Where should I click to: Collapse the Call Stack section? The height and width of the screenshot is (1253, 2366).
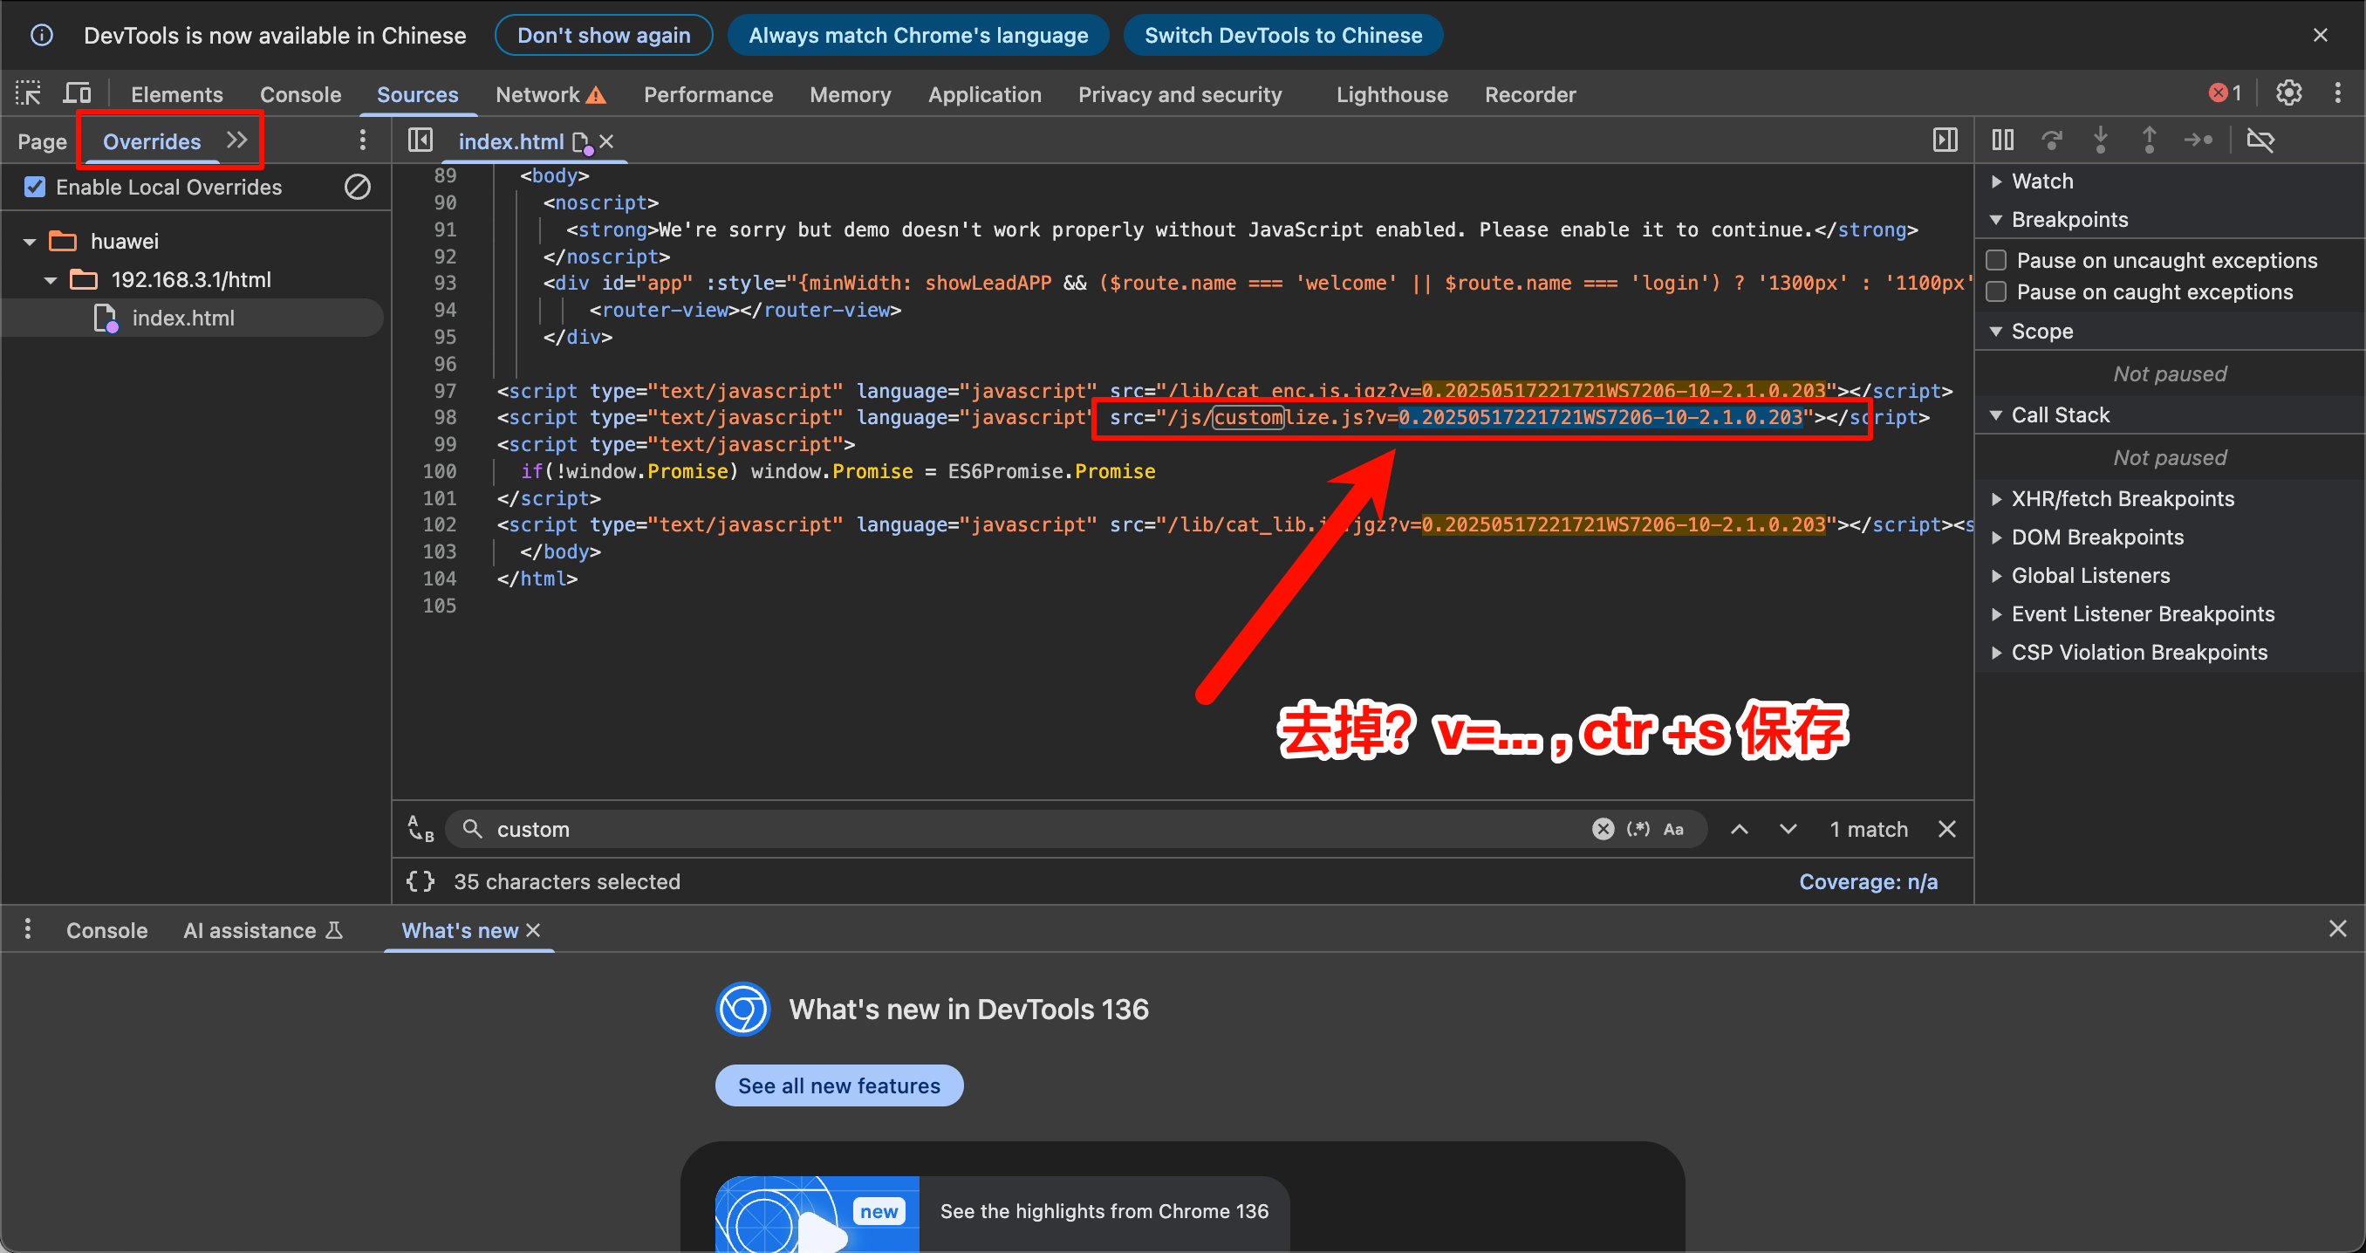[1997, 415]
